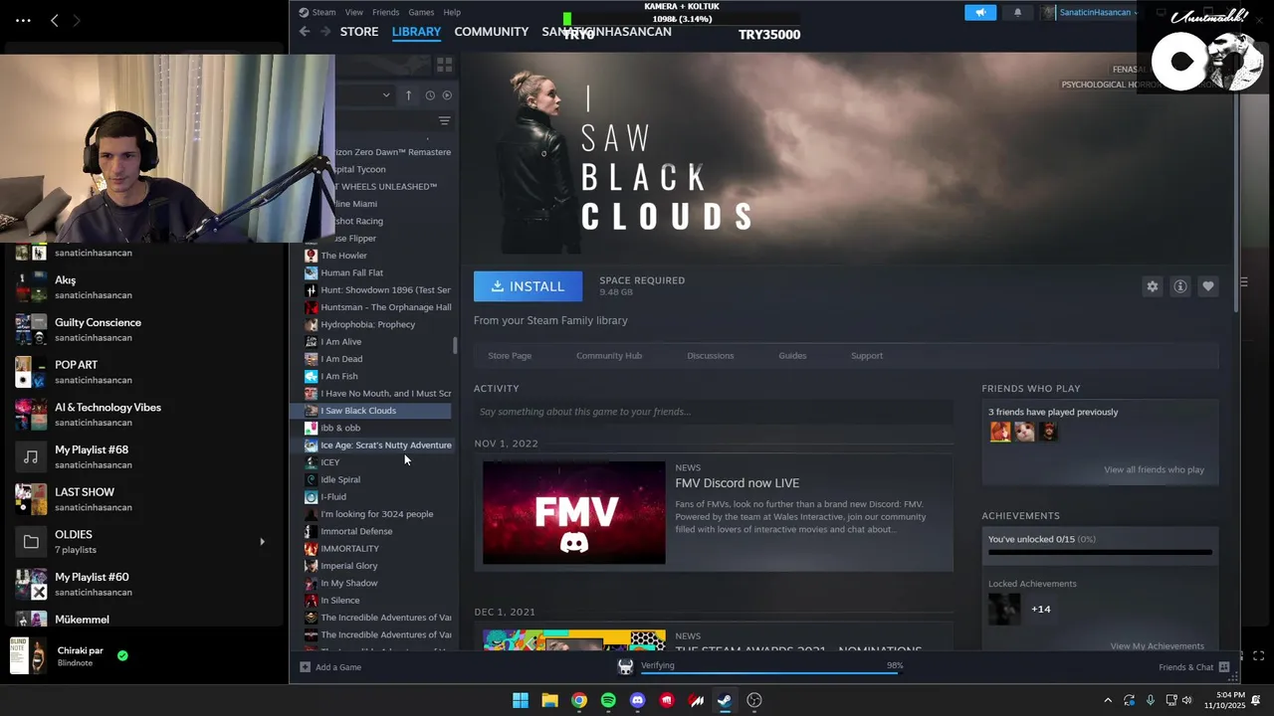Open Discord from taskbar

point(638,700)
